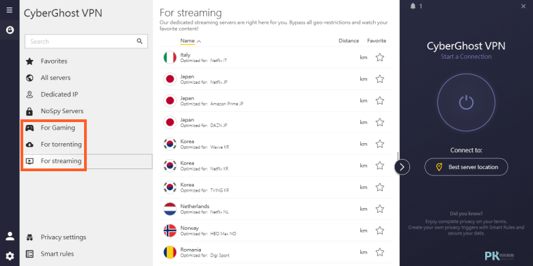
Task: Sort servers by Name column arrow
Action: [199, 42]
